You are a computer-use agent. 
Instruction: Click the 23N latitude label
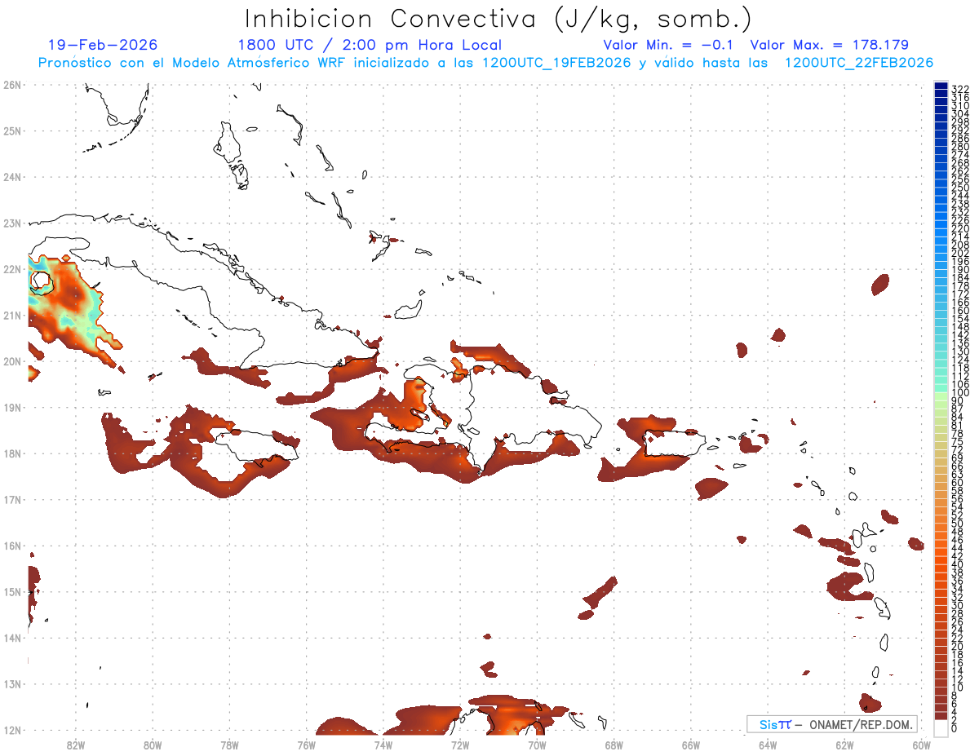[12, 223]
